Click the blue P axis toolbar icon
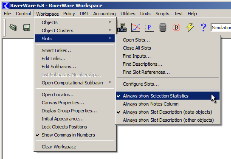The height and width of the screenshot is (159, 231). tap(149, 28)
